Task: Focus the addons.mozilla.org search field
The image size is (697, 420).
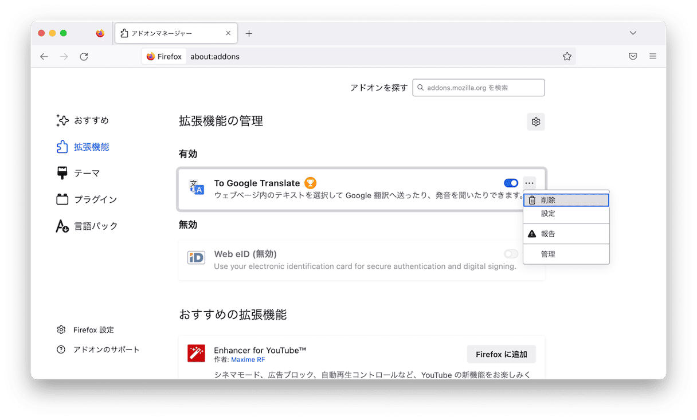Action: [479, 88]
